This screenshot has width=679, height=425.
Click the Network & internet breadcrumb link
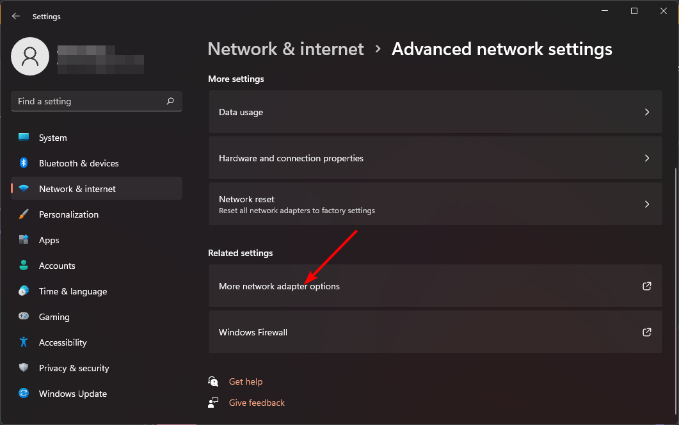coord(285,49)
